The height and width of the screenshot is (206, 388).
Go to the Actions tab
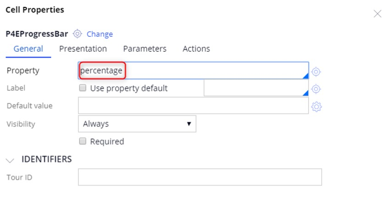click(x=196, y=49)
